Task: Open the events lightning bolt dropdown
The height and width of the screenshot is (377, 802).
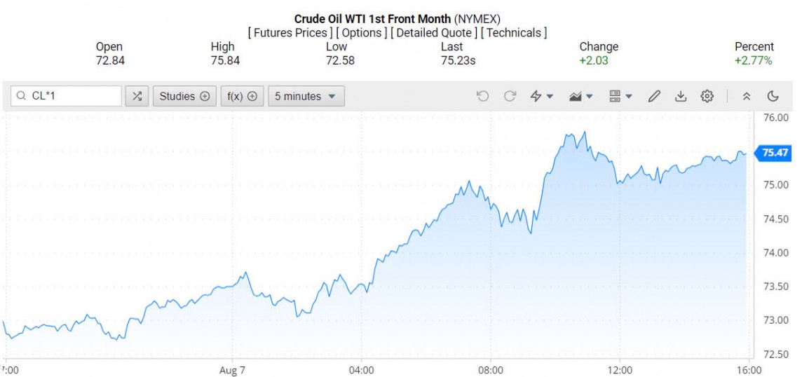Action: [541, 96]
